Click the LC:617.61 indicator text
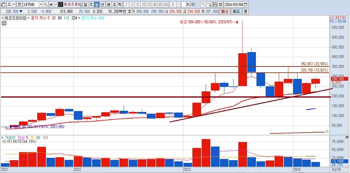This screenshot has height=173, width=350. pyautogui.click(x=338, y=17)
